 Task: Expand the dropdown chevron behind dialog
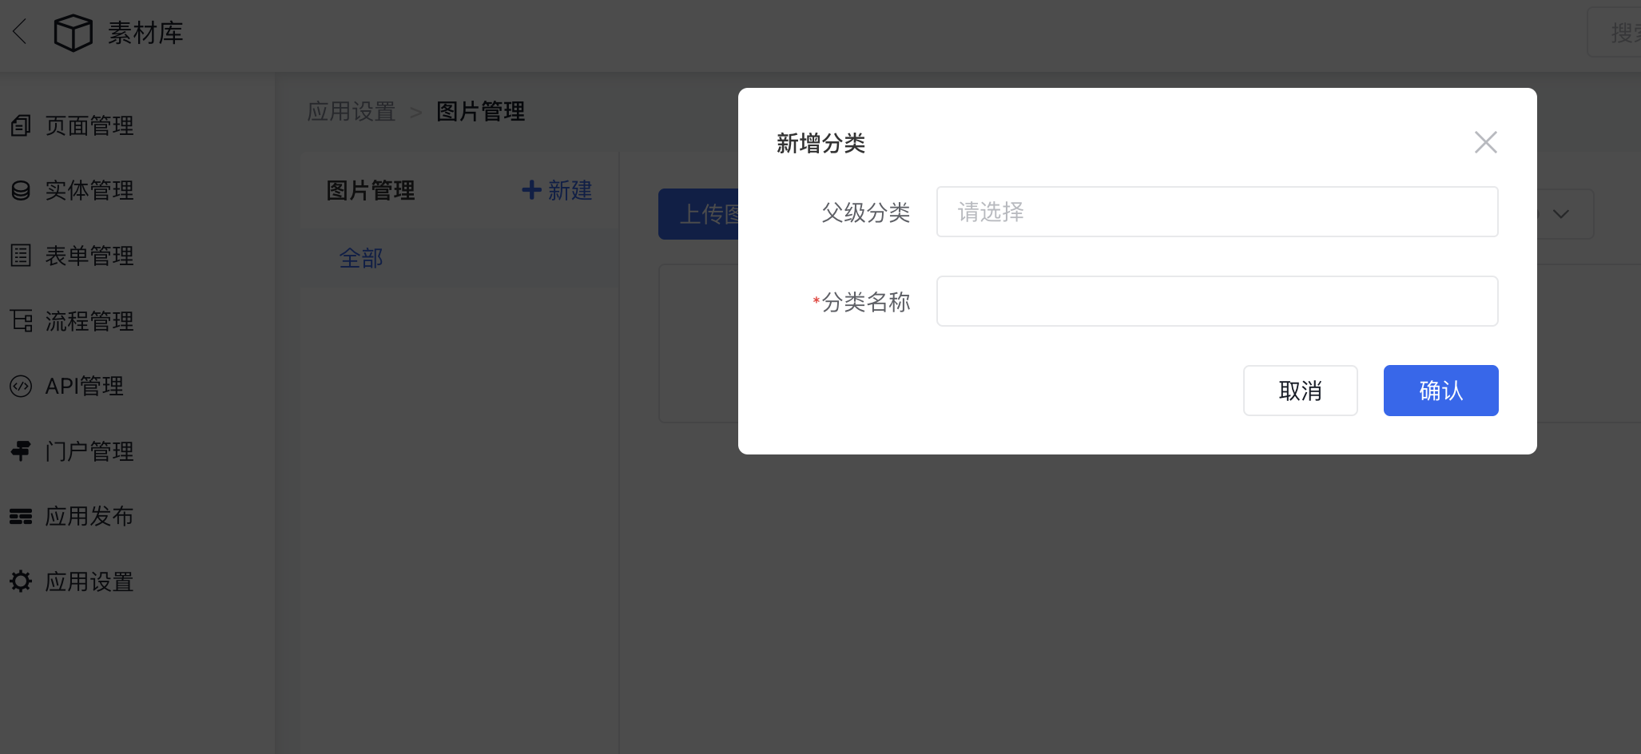[x=1560, y=214]
